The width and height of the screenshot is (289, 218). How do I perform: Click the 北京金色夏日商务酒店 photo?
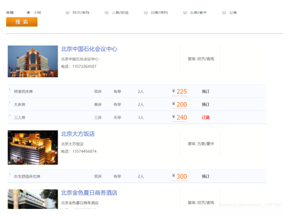click(x=33, y=199)
